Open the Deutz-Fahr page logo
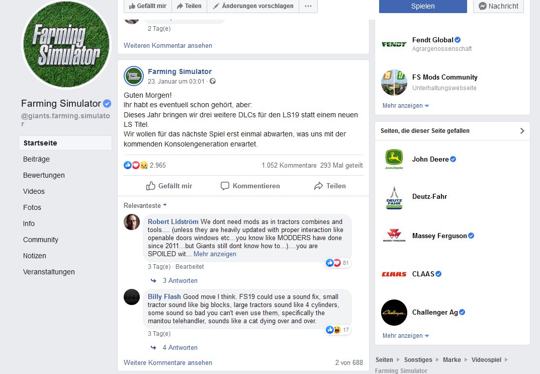The image size is (540, 374). click(394, 197)
